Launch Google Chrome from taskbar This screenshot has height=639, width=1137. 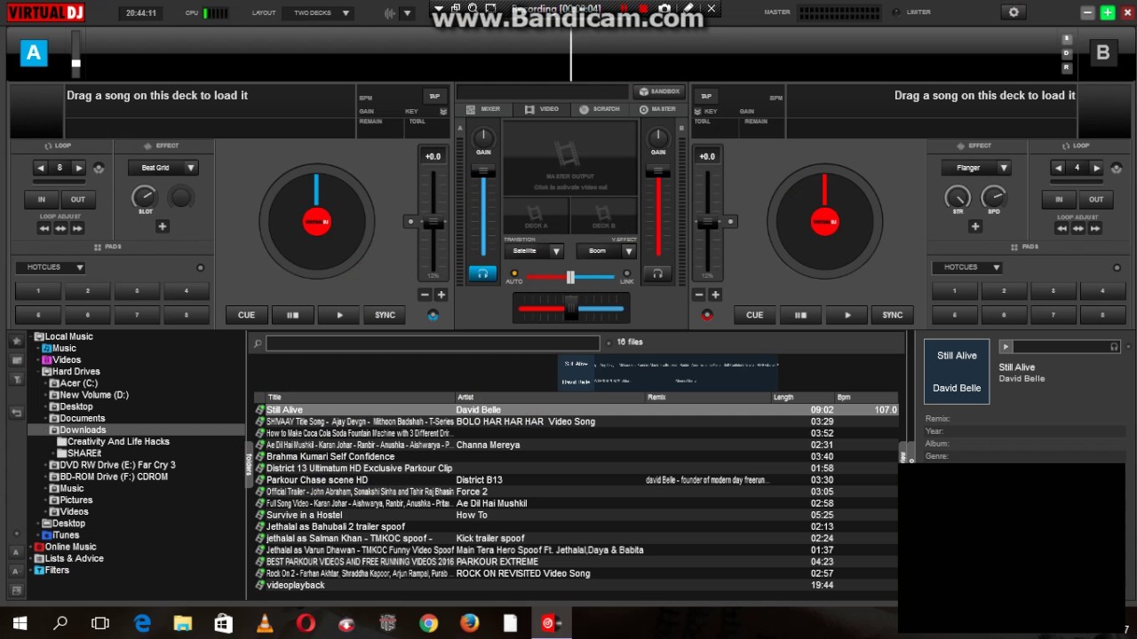click(429, 623)
